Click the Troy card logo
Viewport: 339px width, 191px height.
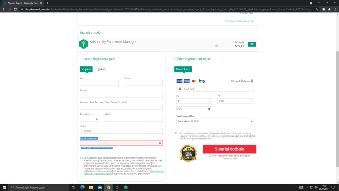pos(202,81)
